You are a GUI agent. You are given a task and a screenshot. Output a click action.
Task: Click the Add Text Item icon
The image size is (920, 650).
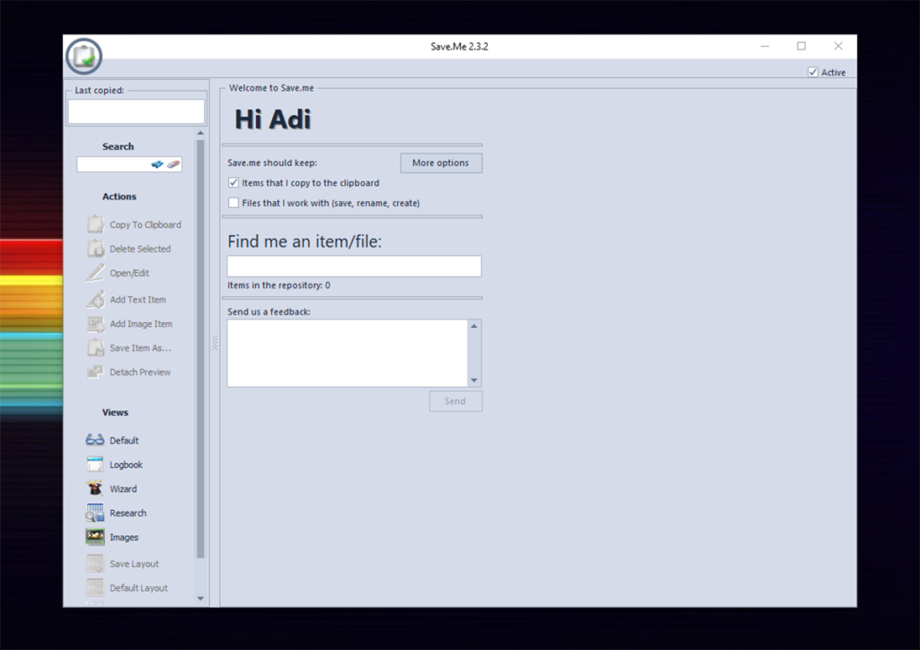click(x=95, y=299)
